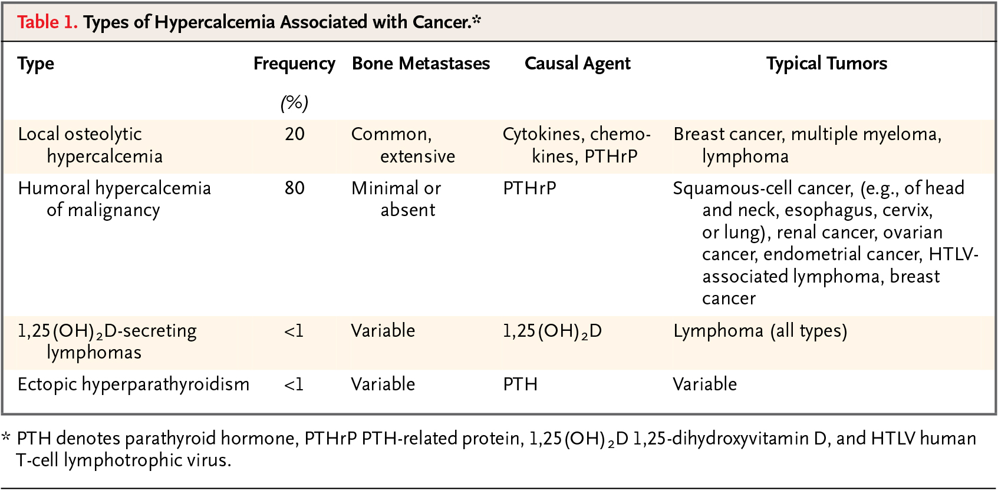
Task: Click the frequency value 80
Action: coord(295,188)
